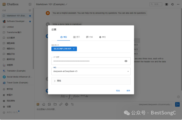Viewport: 182px width, 120px height.
Task: Toggle the split panel view icon
Action: pyautogui.click(x=167, y=4)
